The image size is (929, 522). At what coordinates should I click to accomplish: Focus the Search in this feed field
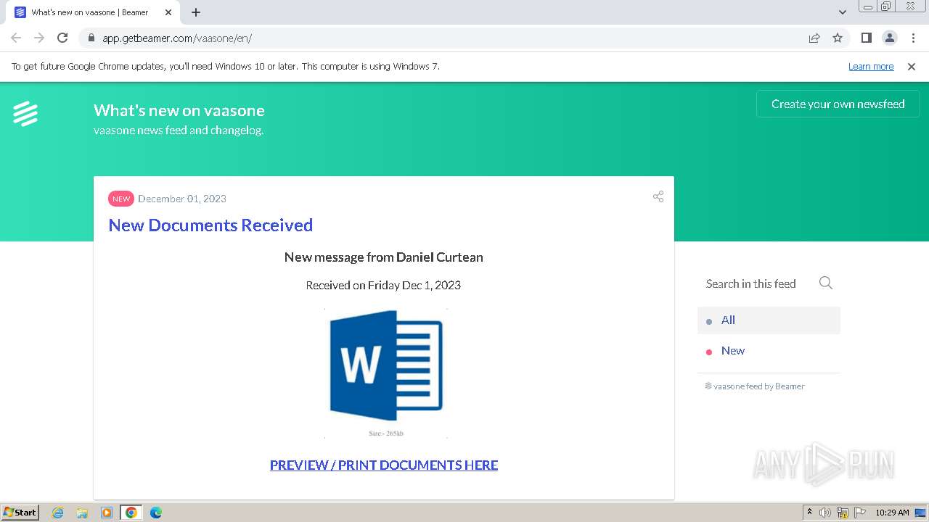tap(751, 283)
